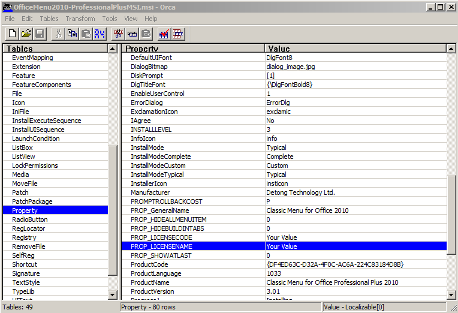
Task: Open the Tools menu
Action: (x=110, y=19)
